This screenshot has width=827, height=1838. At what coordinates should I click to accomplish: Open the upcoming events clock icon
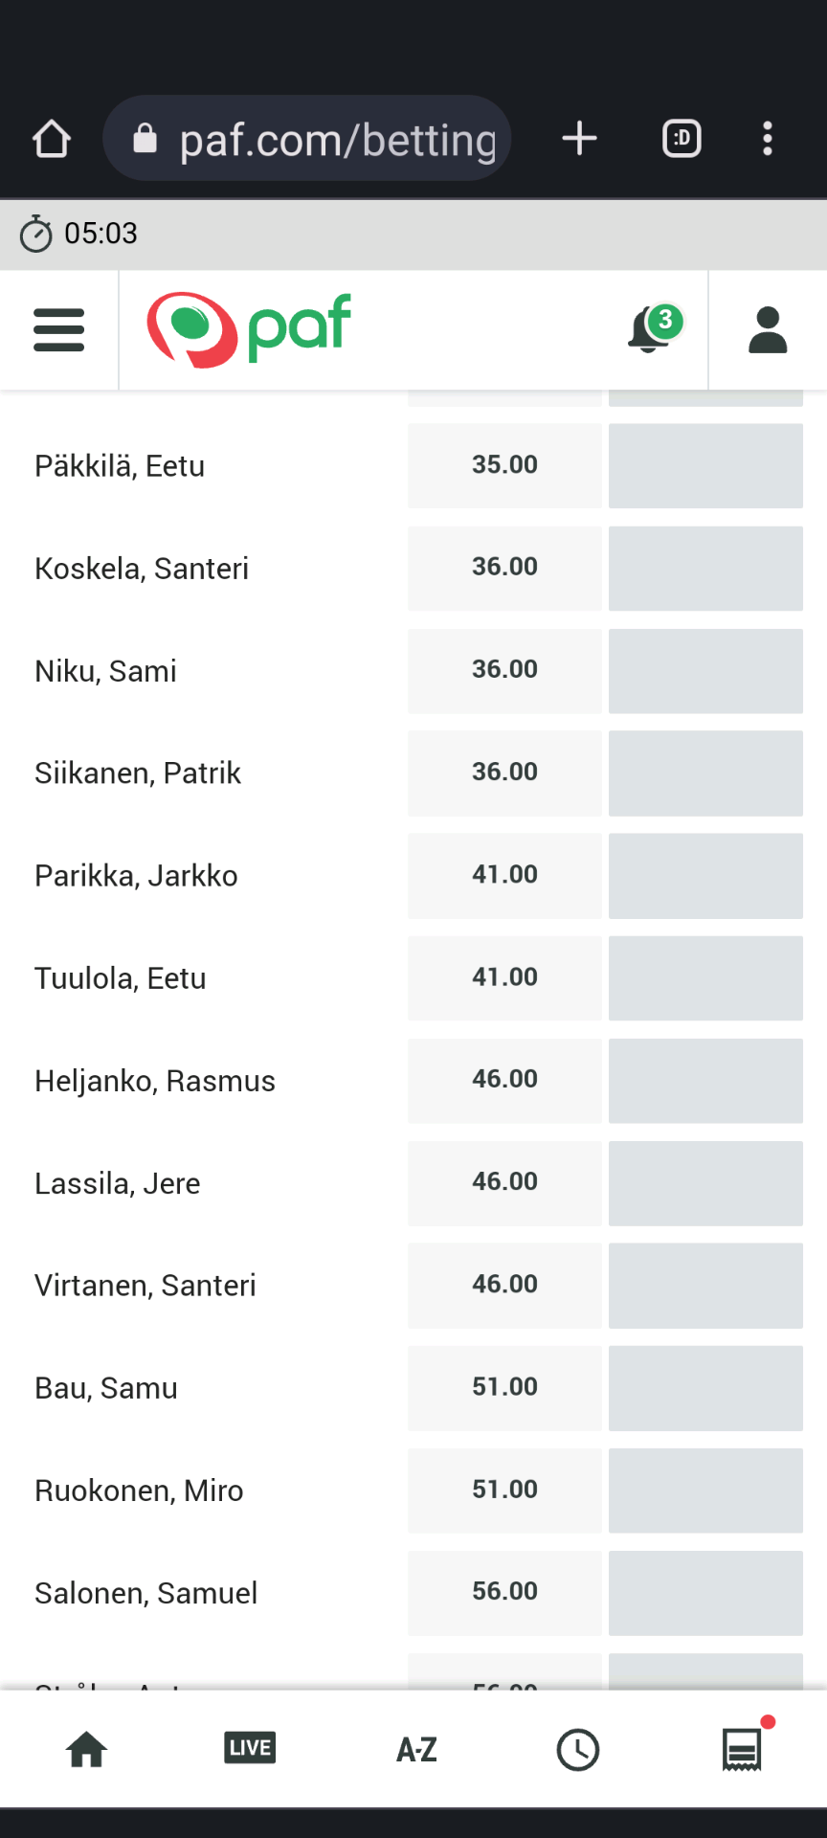578,1750
